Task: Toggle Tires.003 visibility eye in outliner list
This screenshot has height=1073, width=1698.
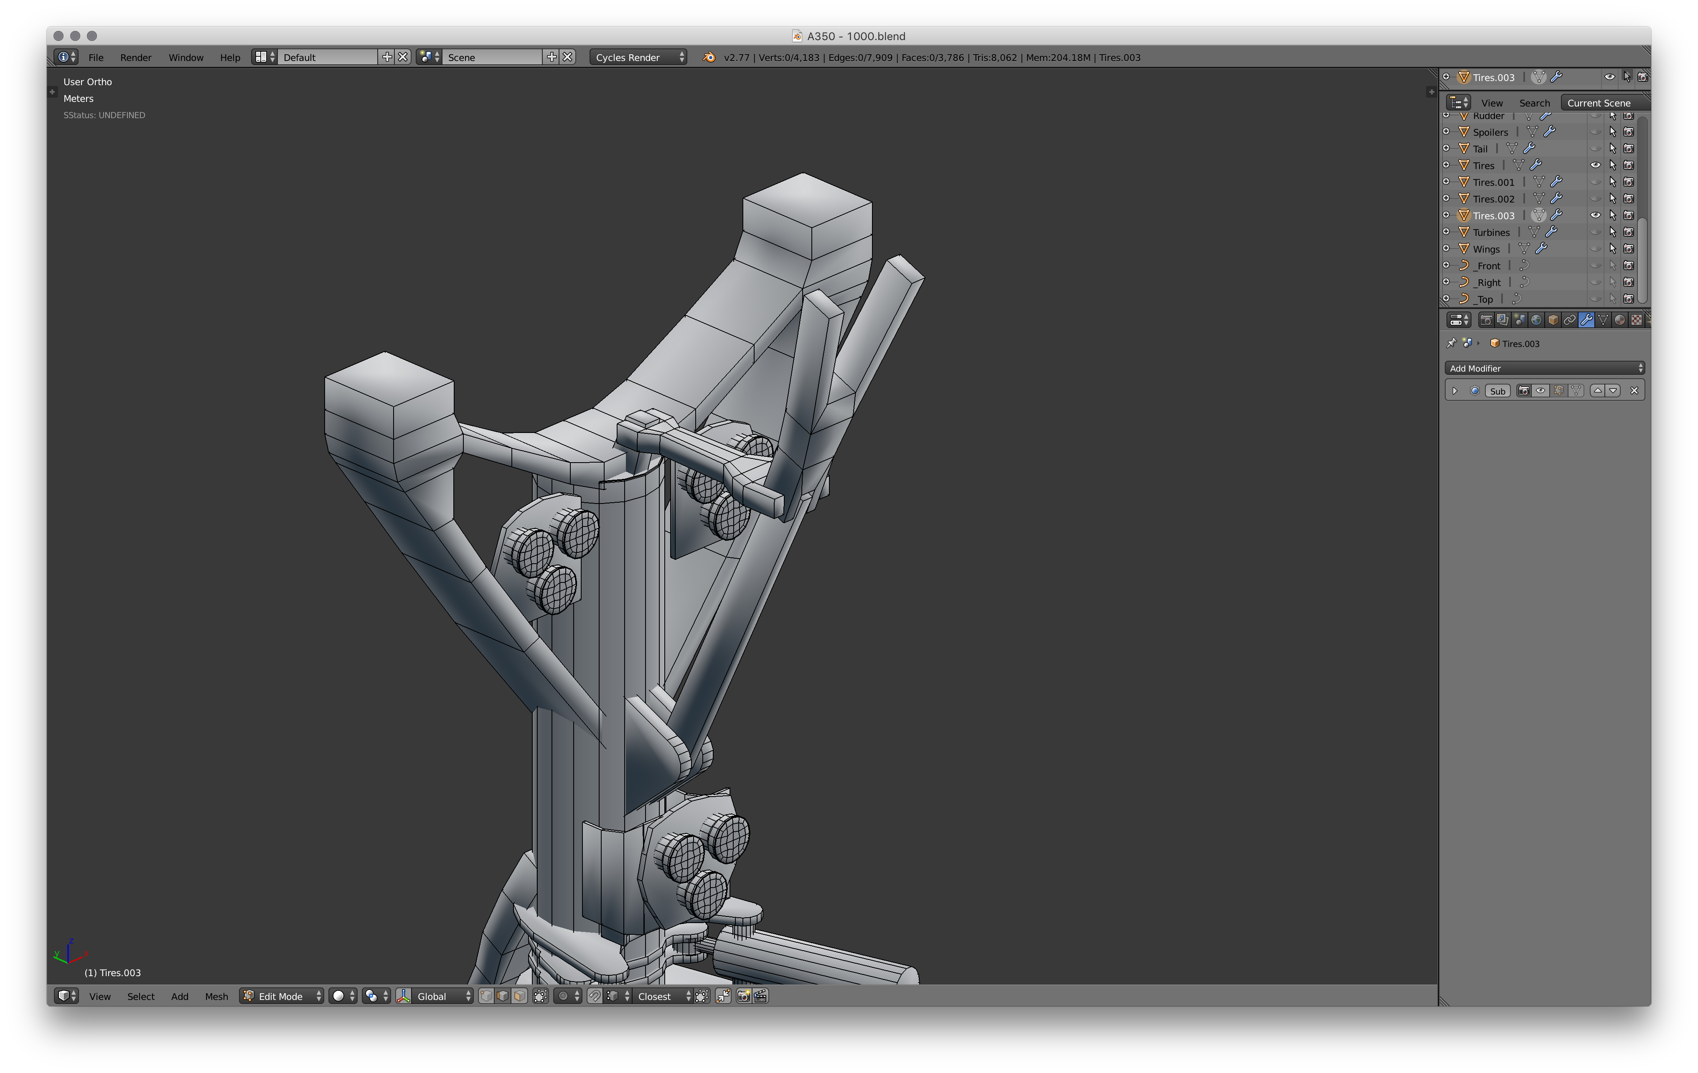Action: [x=1595, y=215]
